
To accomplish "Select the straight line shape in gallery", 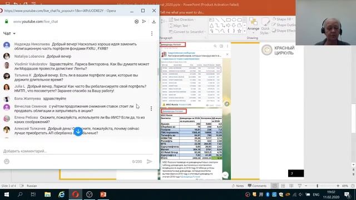I will 217,20.
